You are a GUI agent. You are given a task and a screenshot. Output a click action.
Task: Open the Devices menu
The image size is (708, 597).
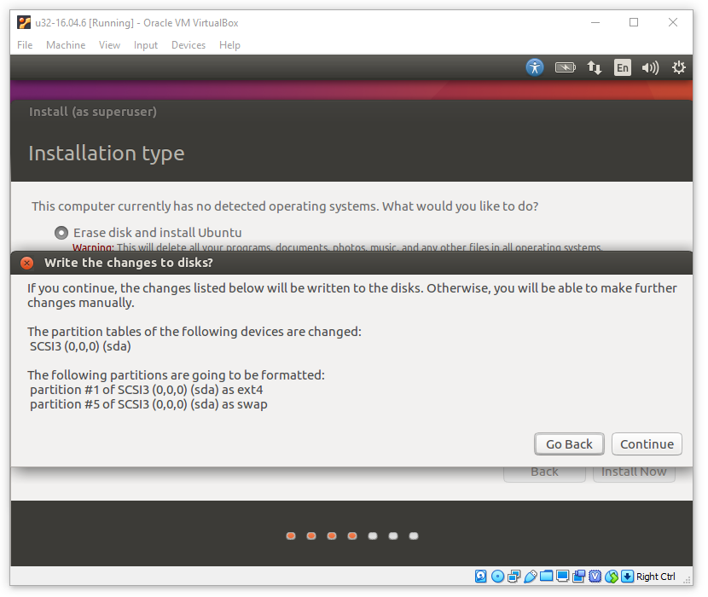[189, 45]
